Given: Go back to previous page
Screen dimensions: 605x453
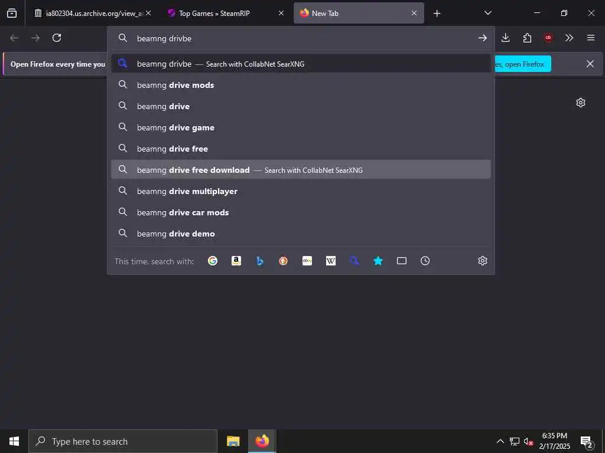Looking at the screenshot, I should [14, 38].
